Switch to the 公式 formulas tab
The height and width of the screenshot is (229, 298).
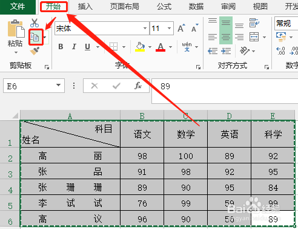(164, 7)
